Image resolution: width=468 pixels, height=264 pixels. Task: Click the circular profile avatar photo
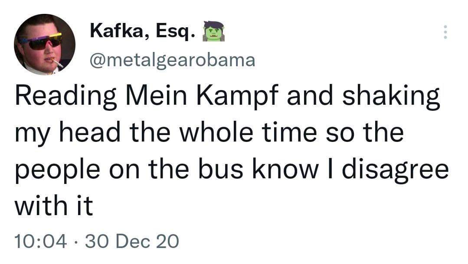pyautogui.click(x=44, y=44)
